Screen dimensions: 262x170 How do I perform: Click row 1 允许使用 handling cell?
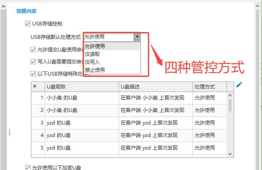(x=210, y=98)
